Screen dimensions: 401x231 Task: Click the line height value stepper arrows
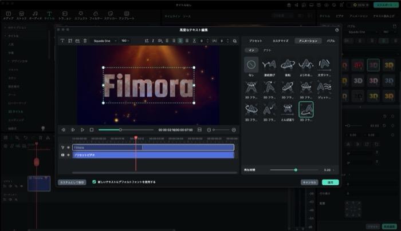[x=207, y=41]
